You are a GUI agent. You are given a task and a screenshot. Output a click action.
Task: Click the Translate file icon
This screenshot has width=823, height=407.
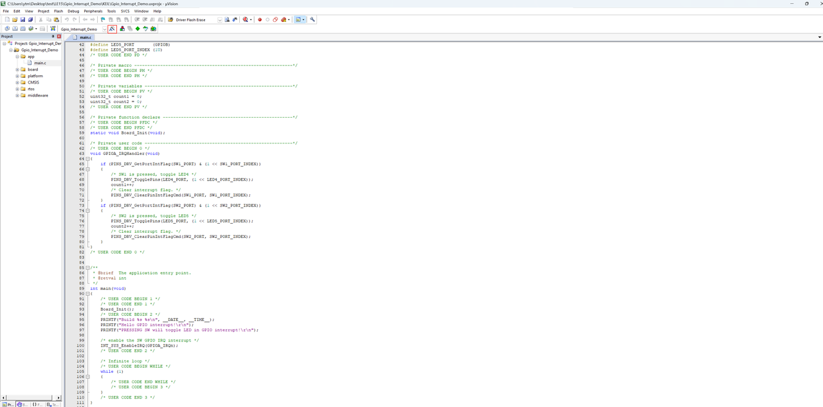pos(7,29)
